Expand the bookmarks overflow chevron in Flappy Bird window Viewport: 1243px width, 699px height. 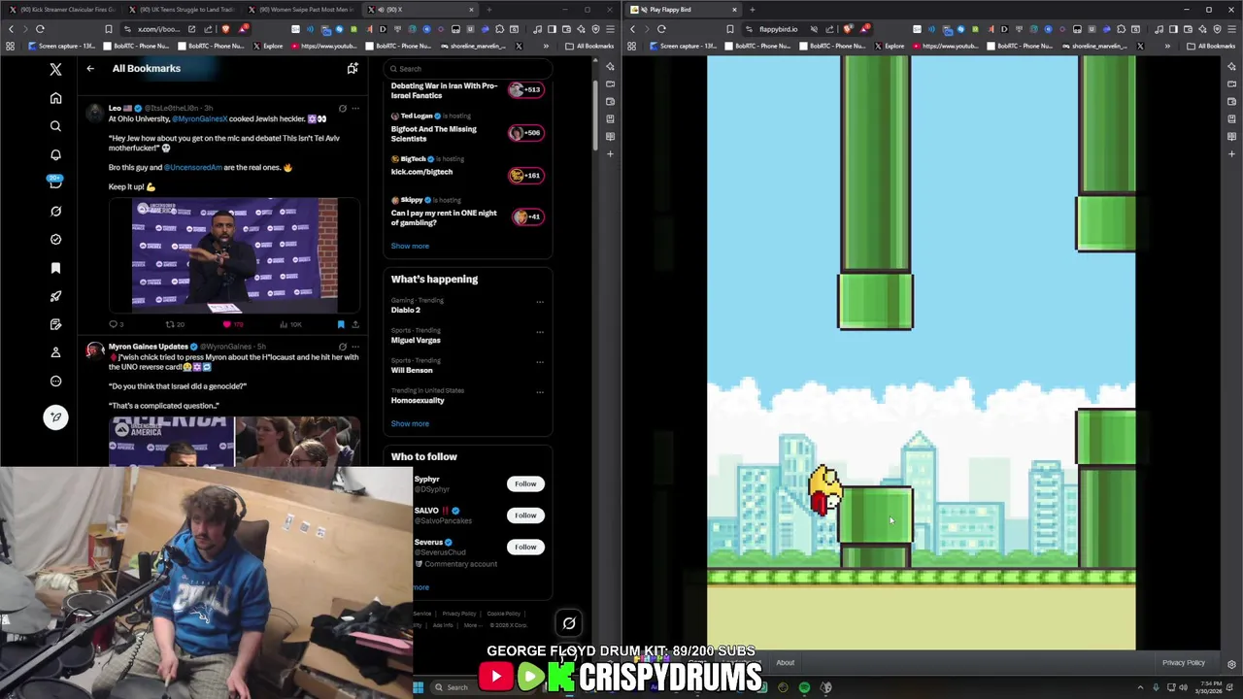(1168, 46)
